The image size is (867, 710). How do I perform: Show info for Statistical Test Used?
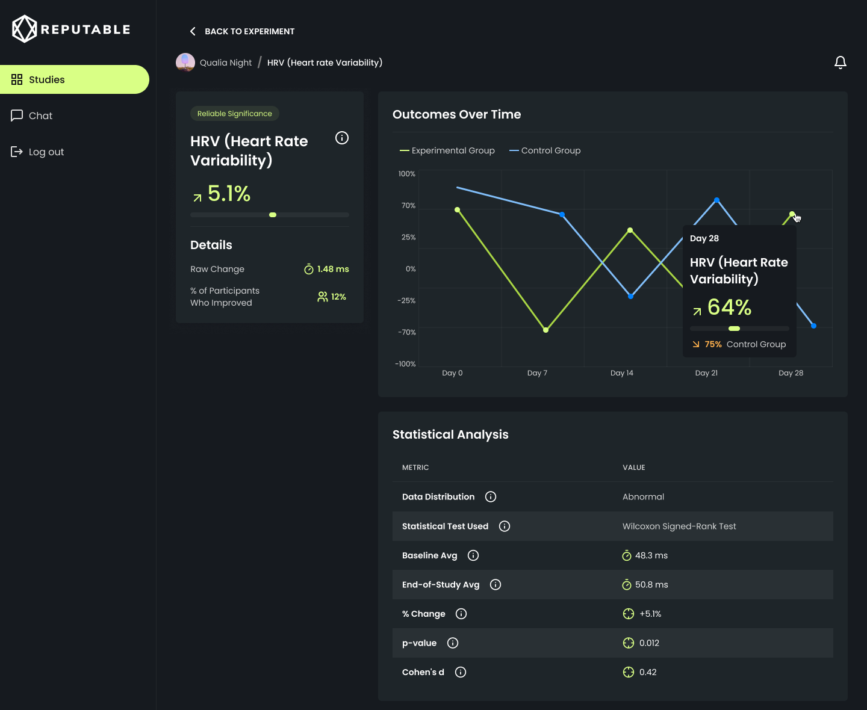[x=505, y=526]
